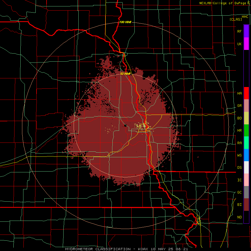Click the 50 NMI range ring label
This screenshot has width=251, height=251.
(x=125, y=74)
